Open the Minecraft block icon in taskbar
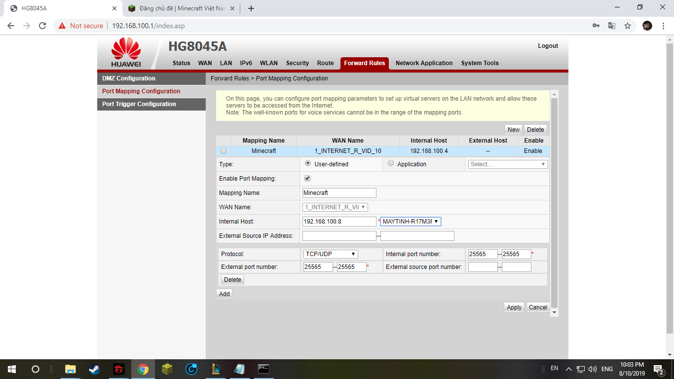 pos(167,369)
